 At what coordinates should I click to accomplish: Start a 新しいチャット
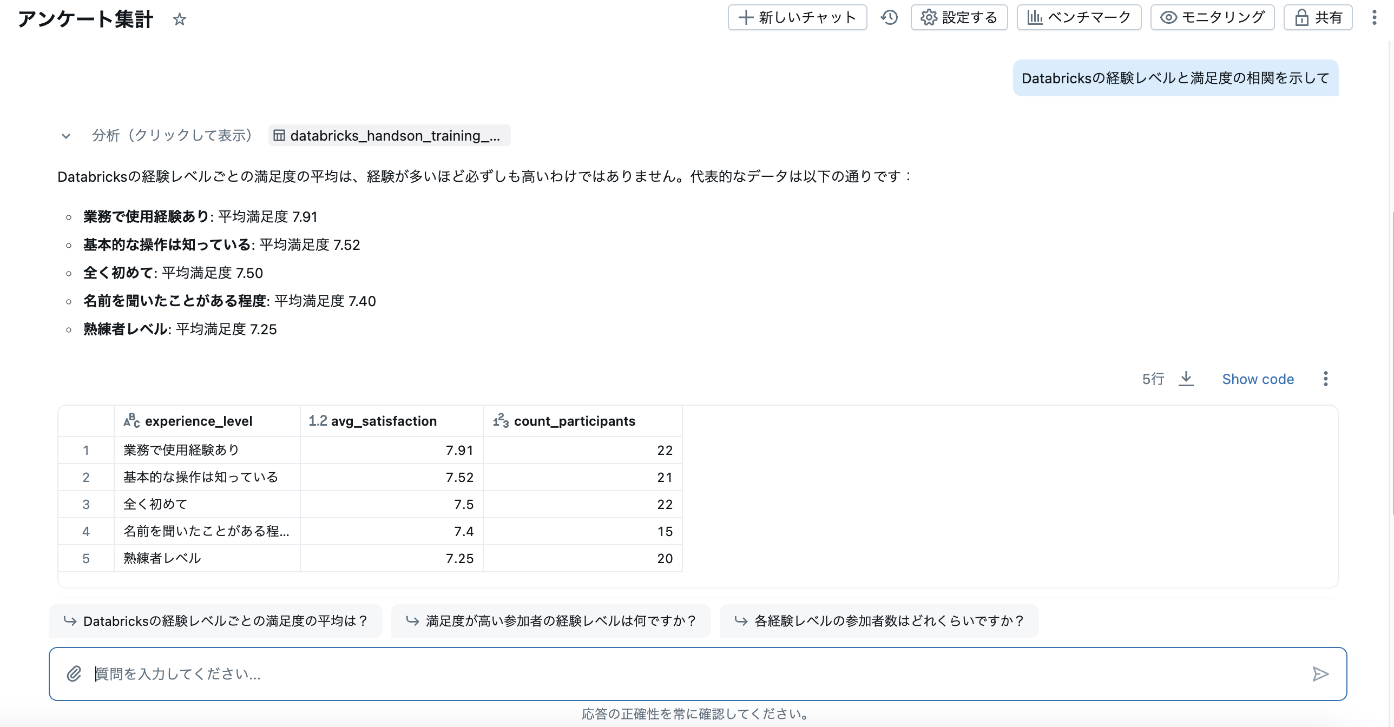pos(797,17)
